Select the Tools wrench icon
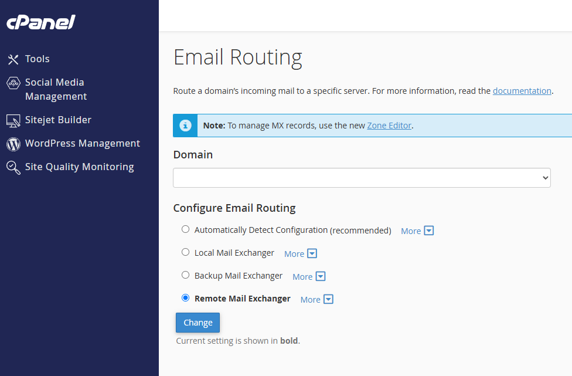This screenshot has height=376, width=572. tap(12, 59)
